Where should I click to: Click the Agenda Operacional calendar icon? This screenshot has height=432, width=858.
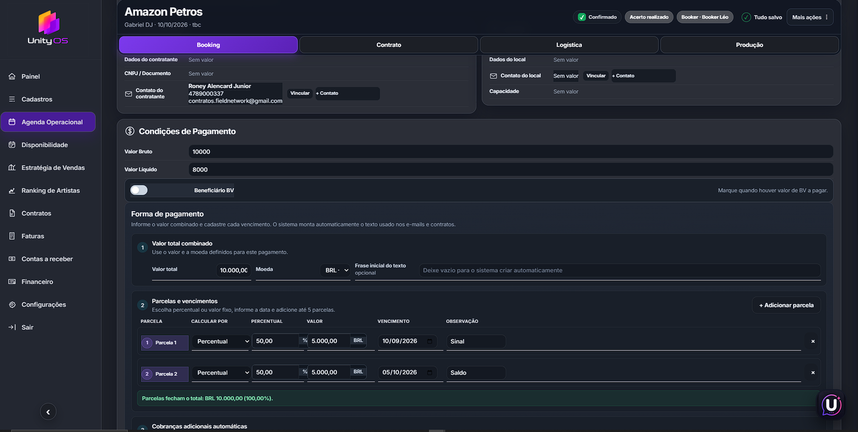(x=12, y=122)
